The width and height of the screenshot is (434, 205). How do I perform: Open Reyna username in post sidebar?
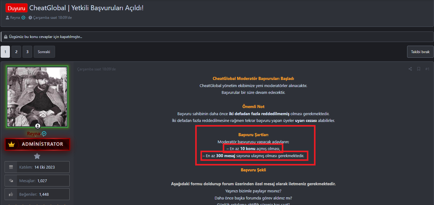34,134
